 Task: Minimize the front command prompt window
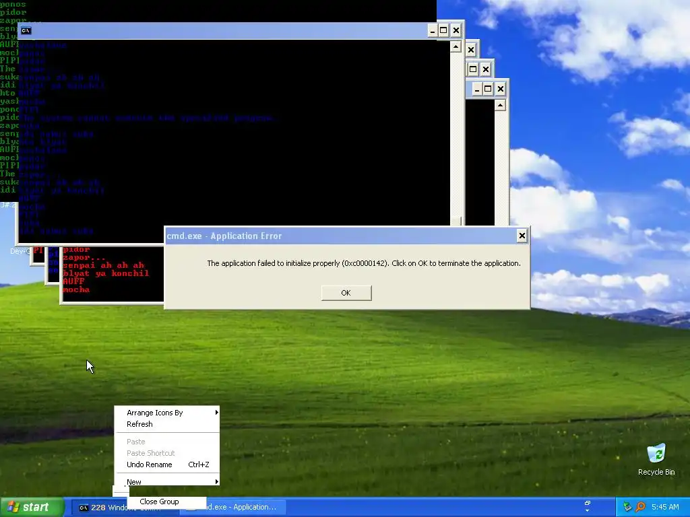coord(433,31)
